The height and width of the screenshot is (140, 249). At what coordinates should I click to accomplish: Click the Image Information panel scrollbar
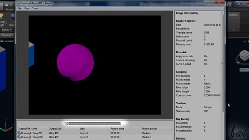click(x=222, y=63)
